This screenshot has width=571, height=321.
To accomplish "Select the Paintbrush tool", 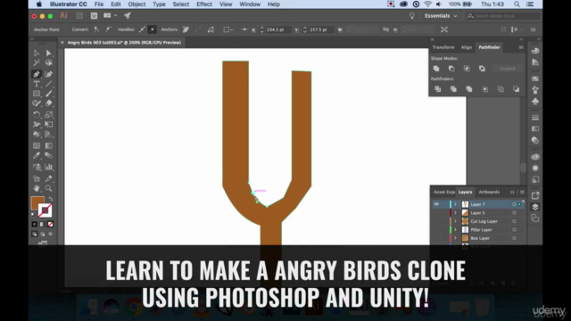I will coord(48,94).
